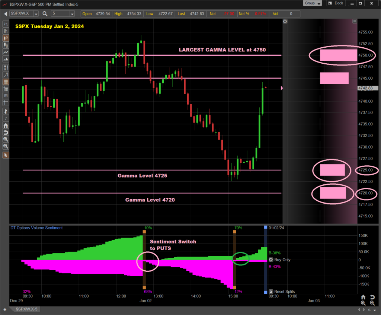Add a new tab with plus button
The width and height of the screenshot is (381, 315).
(5, 309)
